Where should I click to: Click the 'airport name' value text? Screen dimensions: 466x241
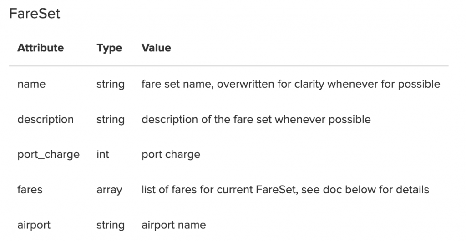click(173, 225)
